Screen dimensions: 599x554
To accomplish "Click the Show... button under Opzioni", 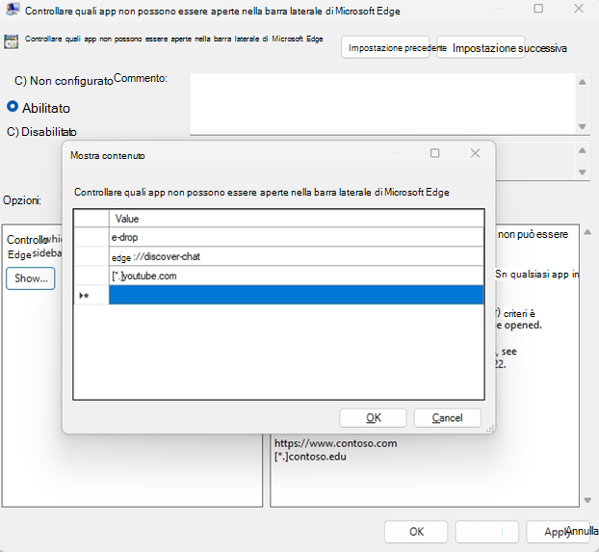I will 31,278.
